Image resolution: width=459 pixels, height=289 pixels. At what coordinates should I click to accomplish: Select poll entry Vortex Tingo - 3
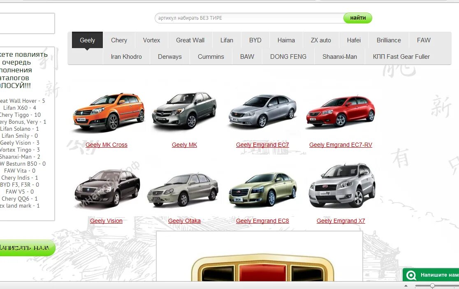click(x=20, y=150)
